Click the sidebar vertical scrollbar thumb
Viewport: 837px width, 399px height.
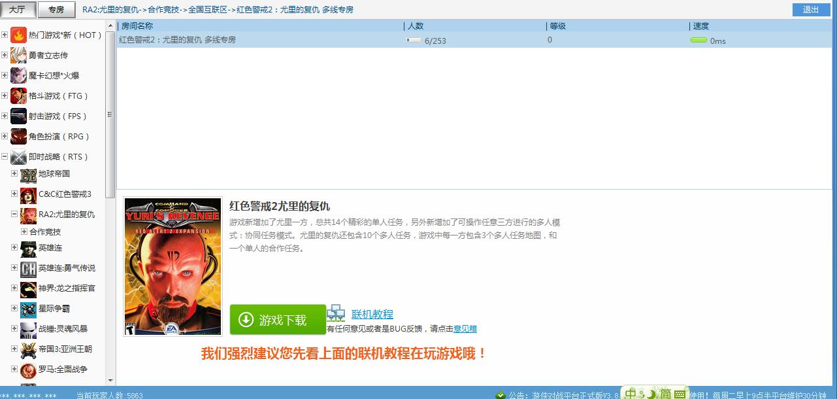110,114
